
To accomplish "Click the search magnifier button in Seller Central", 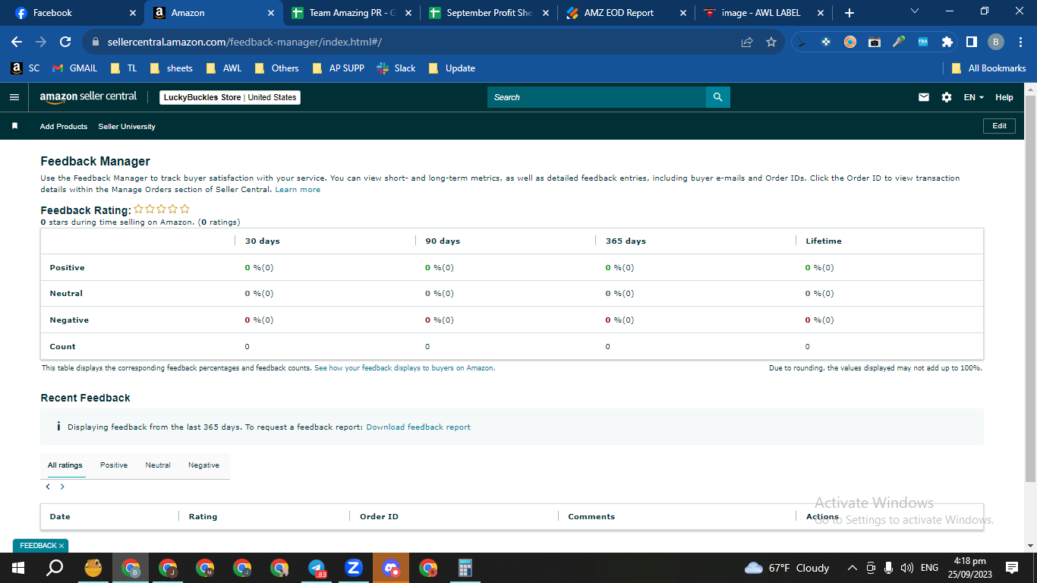I will (717, 97).
